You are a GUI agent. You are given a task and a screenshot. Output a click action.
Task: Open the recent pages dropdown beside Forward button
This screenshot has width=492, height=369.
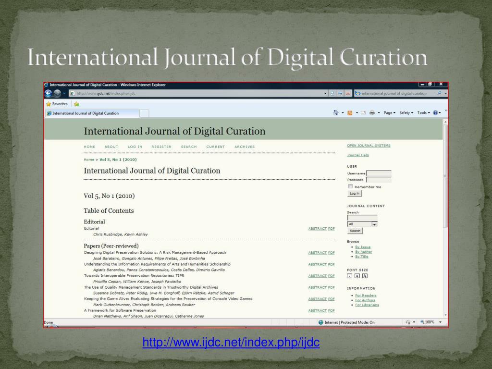pyautogui.click(x=64, y=93)
